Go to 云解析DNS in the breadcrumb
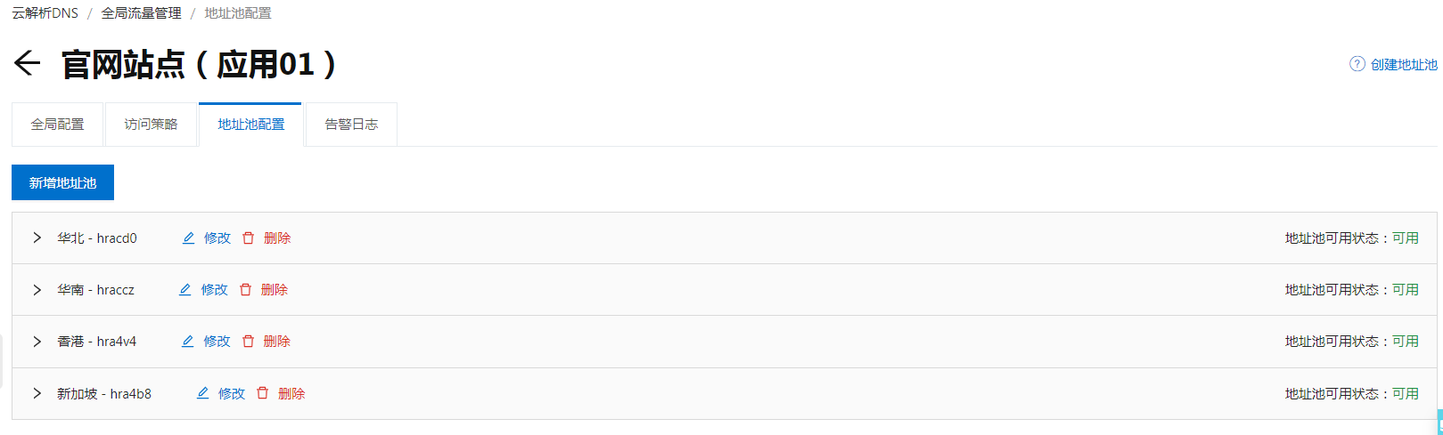The height and width of the screenshot is (435, 1443). (x=45, y=13)
